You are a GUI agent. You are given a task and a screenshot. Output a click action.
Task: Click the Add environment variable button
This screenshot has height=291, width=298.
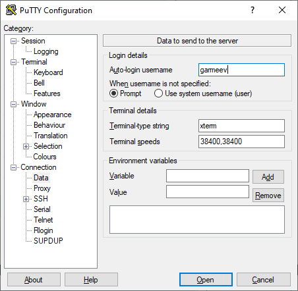[x=268, y=177]
